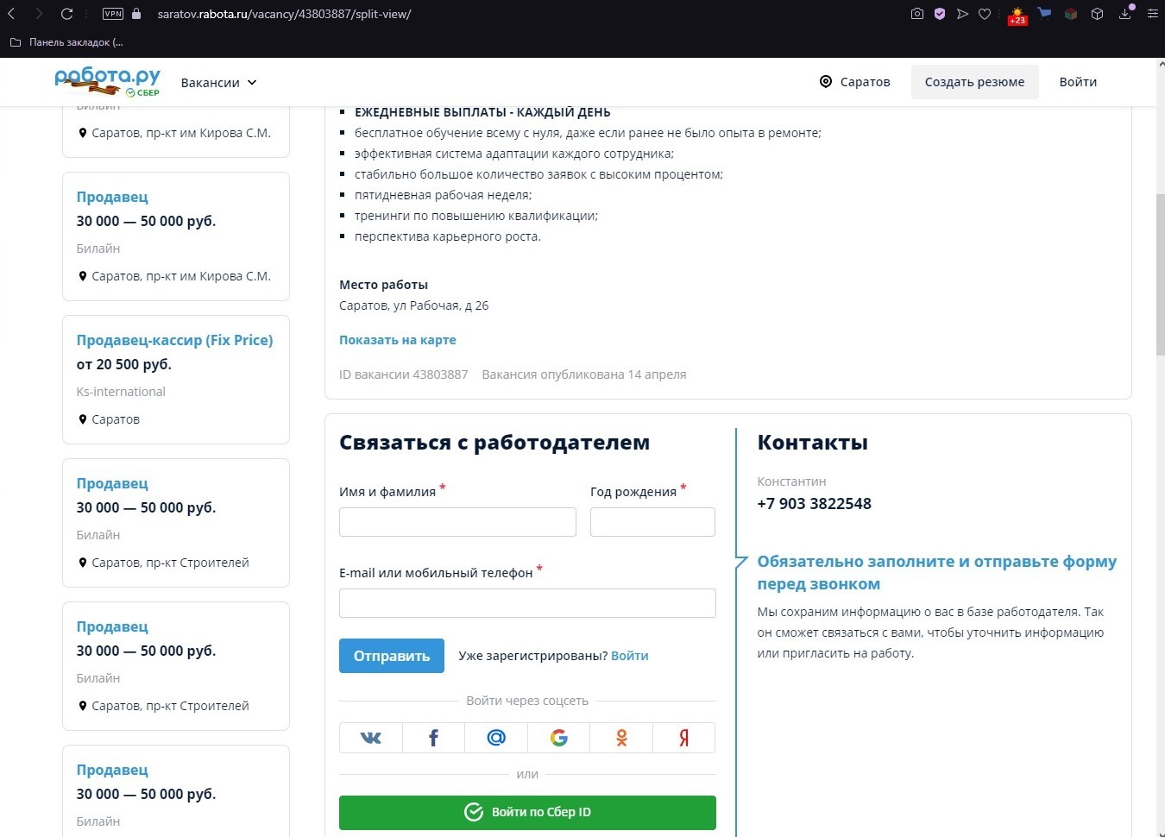1165x837 pixels.
Task: Open browser downloads icon
Action: (x=1125, y=13)
